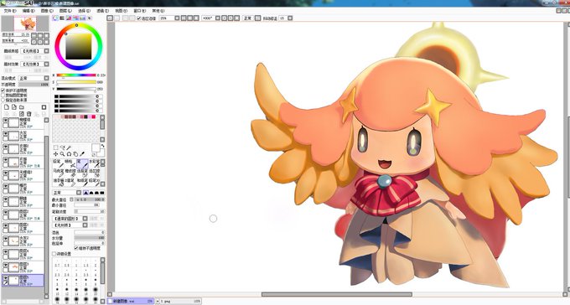Open zoom 25% dropdown in toolbar
The image size is (570, 305).
[x=177, y=18]
